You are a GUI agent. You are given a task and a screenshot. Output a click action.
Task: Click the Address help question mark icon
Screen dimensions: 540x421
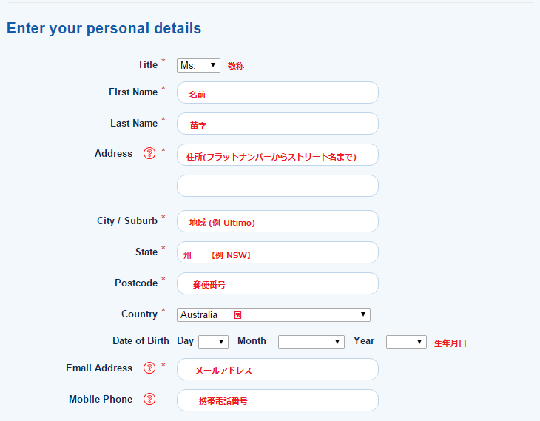[x=149, y=153]
